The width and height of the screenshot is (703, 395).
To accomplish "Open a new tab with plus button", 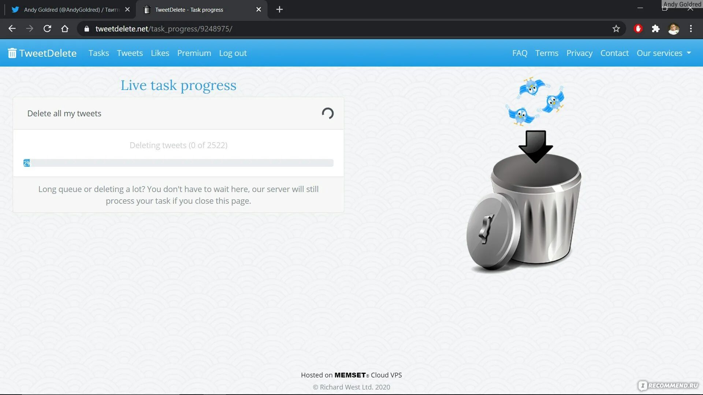I will [x=279, y=10].
